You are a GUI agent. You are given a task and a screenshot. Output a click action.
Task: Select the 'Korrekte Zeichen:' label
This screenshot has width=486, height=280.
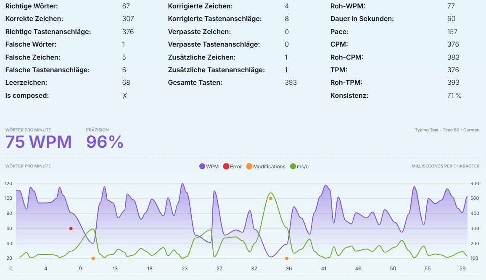point(34,19)
